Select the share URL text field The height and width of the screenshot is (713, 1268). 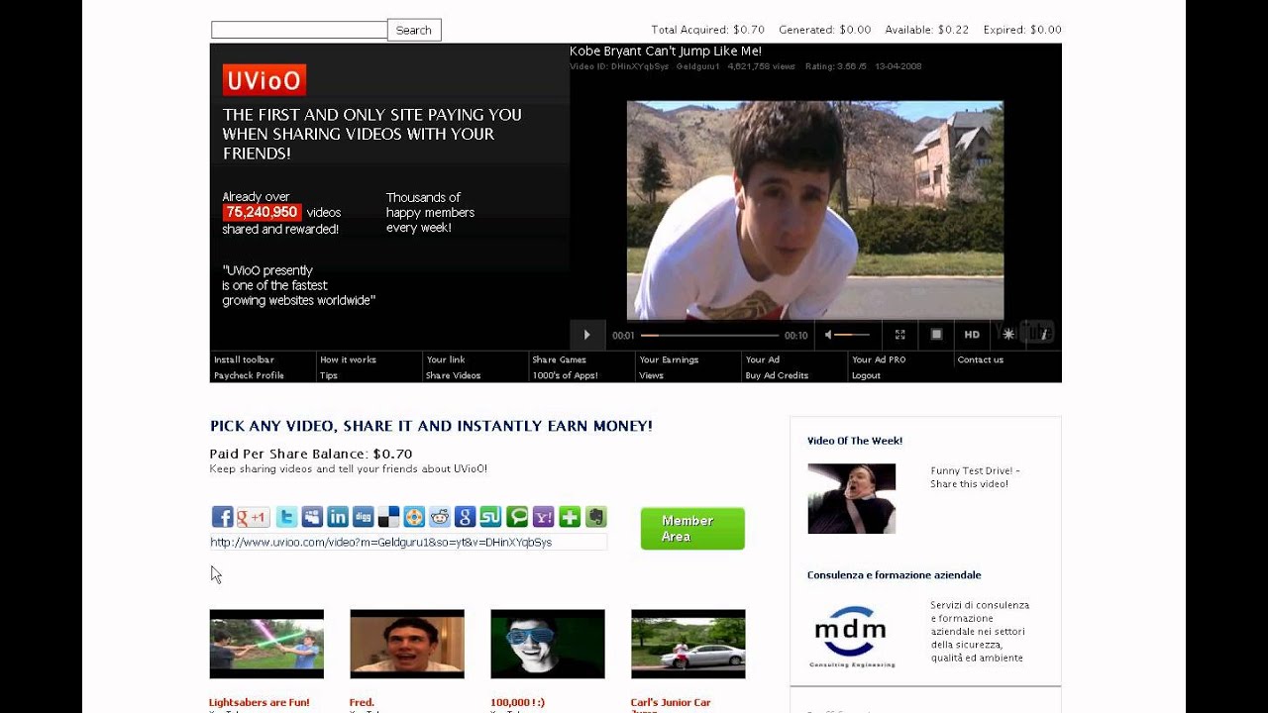408,543
